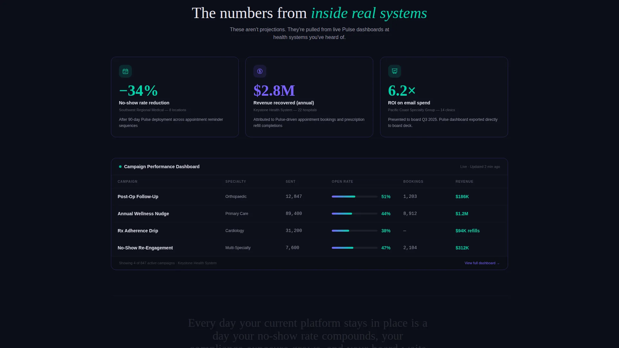The image size is (619, 348).
Task: Select the Rx Adherence Drip campaign name
Action: pyautogui.click(x=138, y=231)
